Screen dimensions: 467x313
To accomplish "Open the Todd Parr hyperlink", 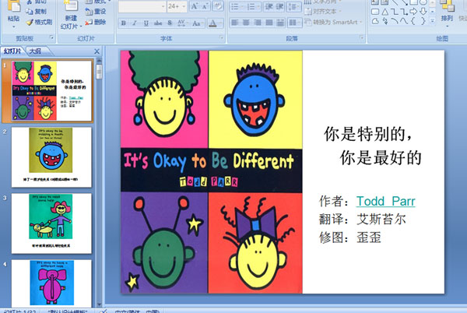I will (x=385, y=201).
